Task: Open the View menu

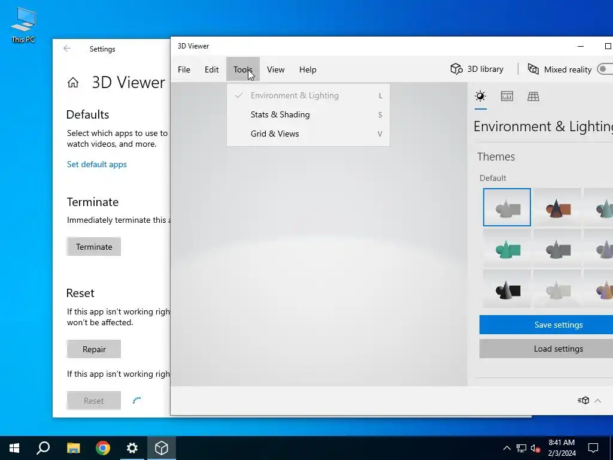Action: click(275, 69)
